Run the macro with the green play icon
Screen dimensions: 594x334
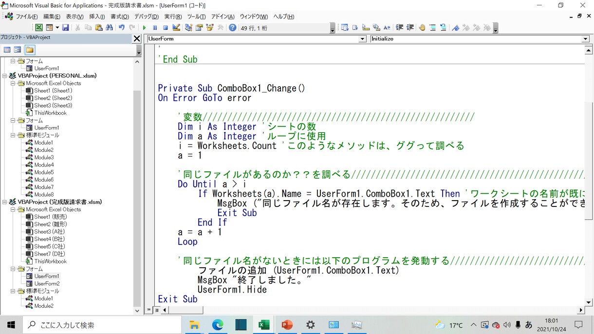click(144, 28)
